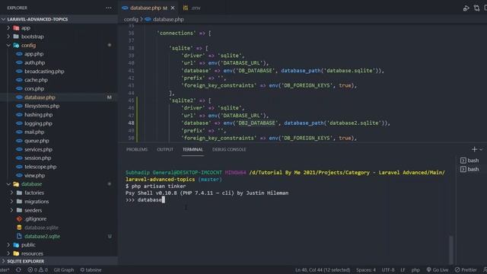Click the Prettier status bar item
Viewport: 487px width, 274px height.
466,270
